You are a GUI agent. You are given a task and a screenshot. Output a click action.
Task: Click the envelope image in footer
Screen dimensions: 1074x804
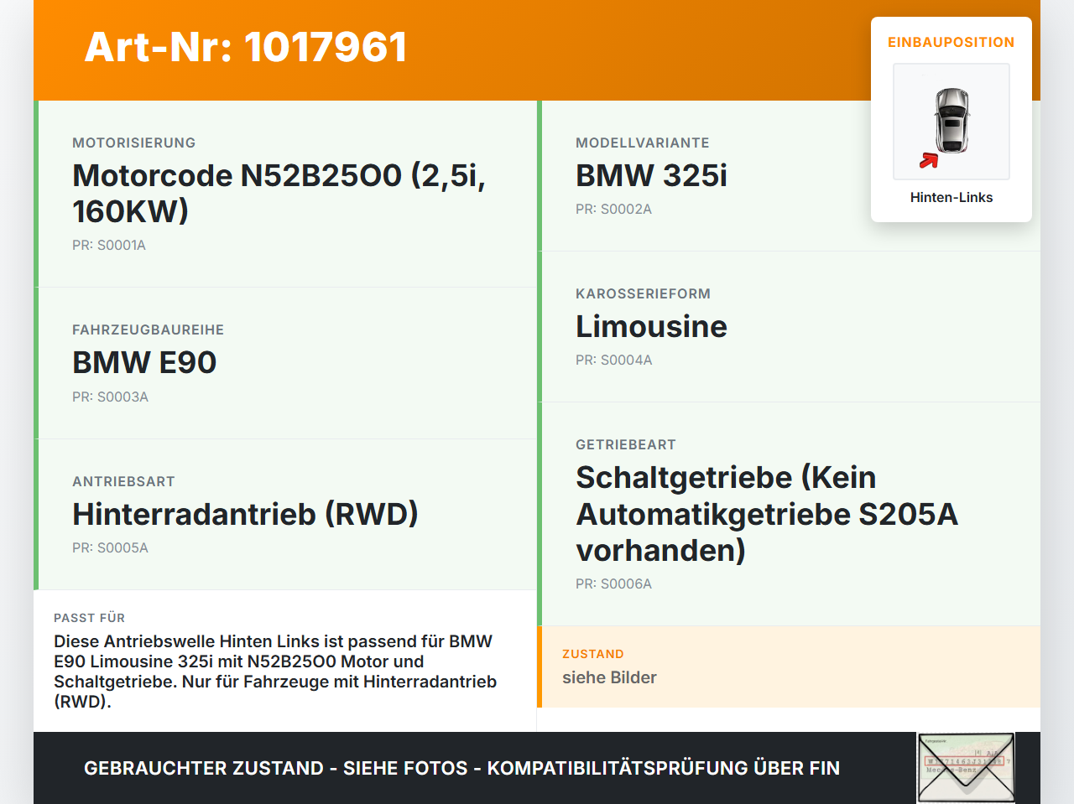[966, 768]
